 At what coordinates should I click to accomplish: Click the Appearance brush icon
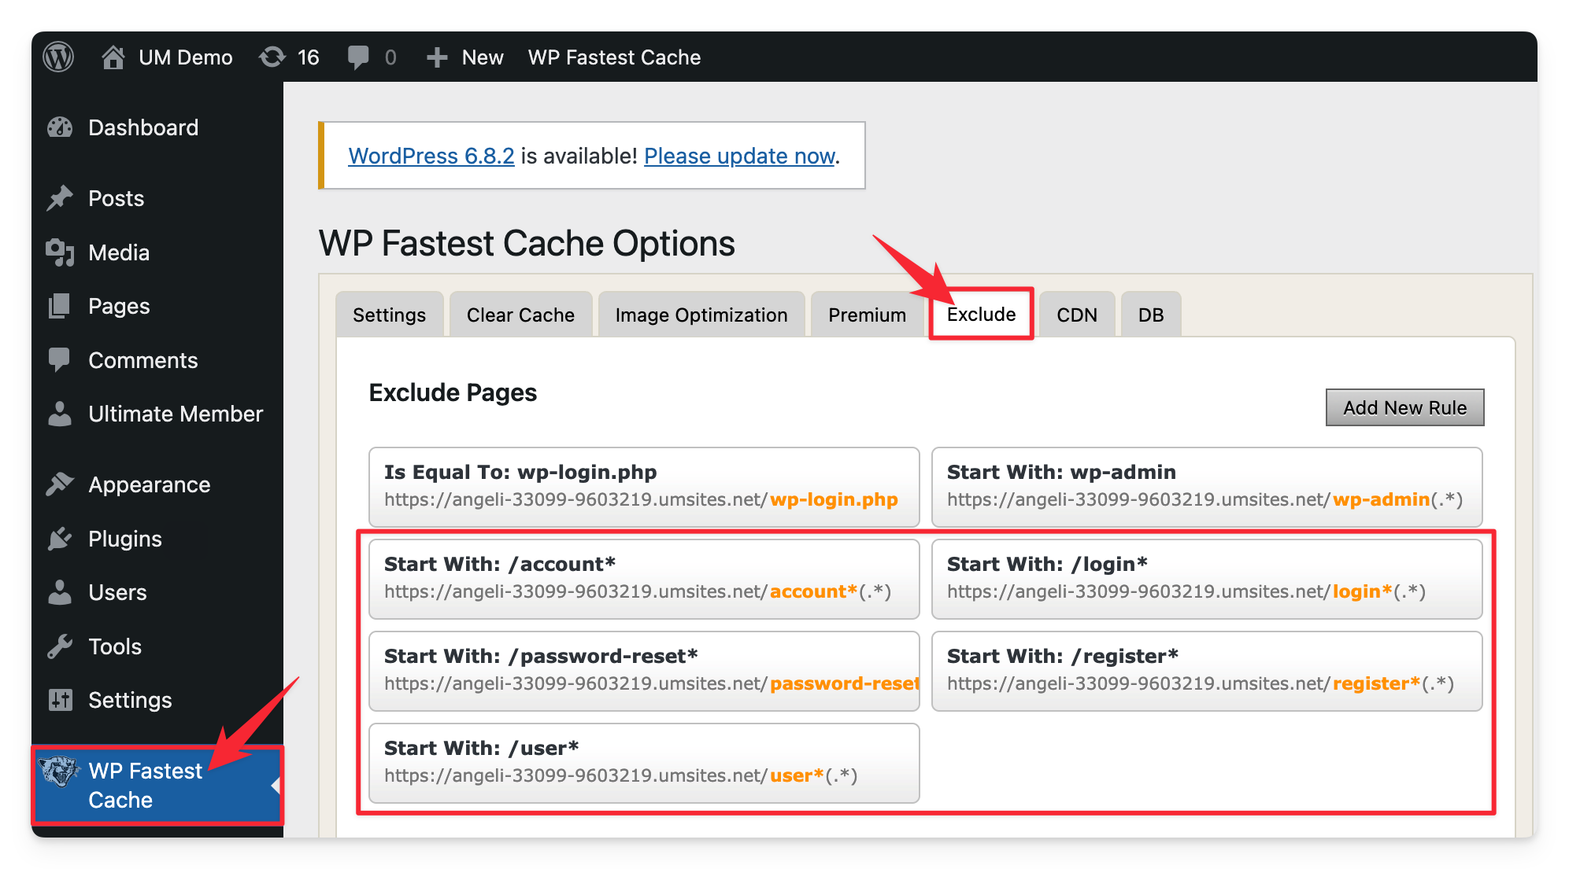pyautogui.click(x=60, y=484)
